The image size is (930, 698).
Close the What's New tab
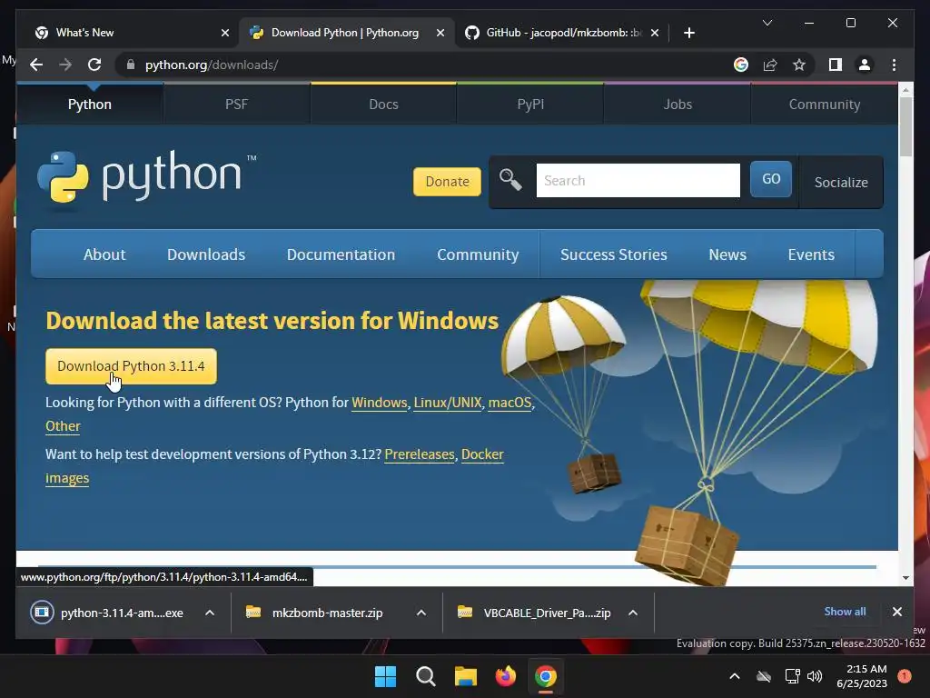[225, 33]
